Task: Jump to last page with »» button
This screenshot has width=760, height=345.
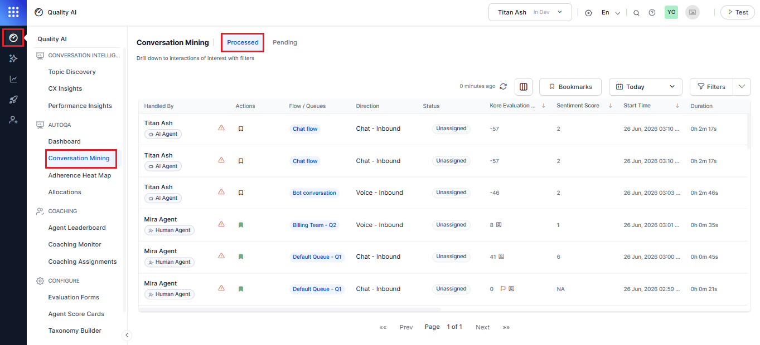Action: click(x=506, y=327)
